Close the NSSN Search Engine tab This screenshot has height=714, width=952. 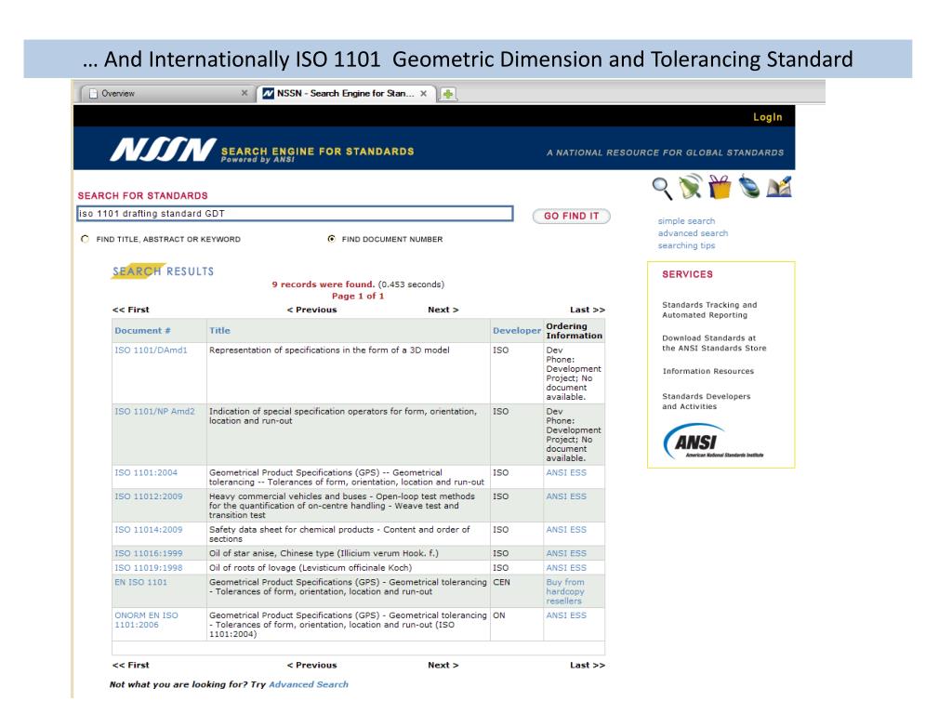(423, 94)
